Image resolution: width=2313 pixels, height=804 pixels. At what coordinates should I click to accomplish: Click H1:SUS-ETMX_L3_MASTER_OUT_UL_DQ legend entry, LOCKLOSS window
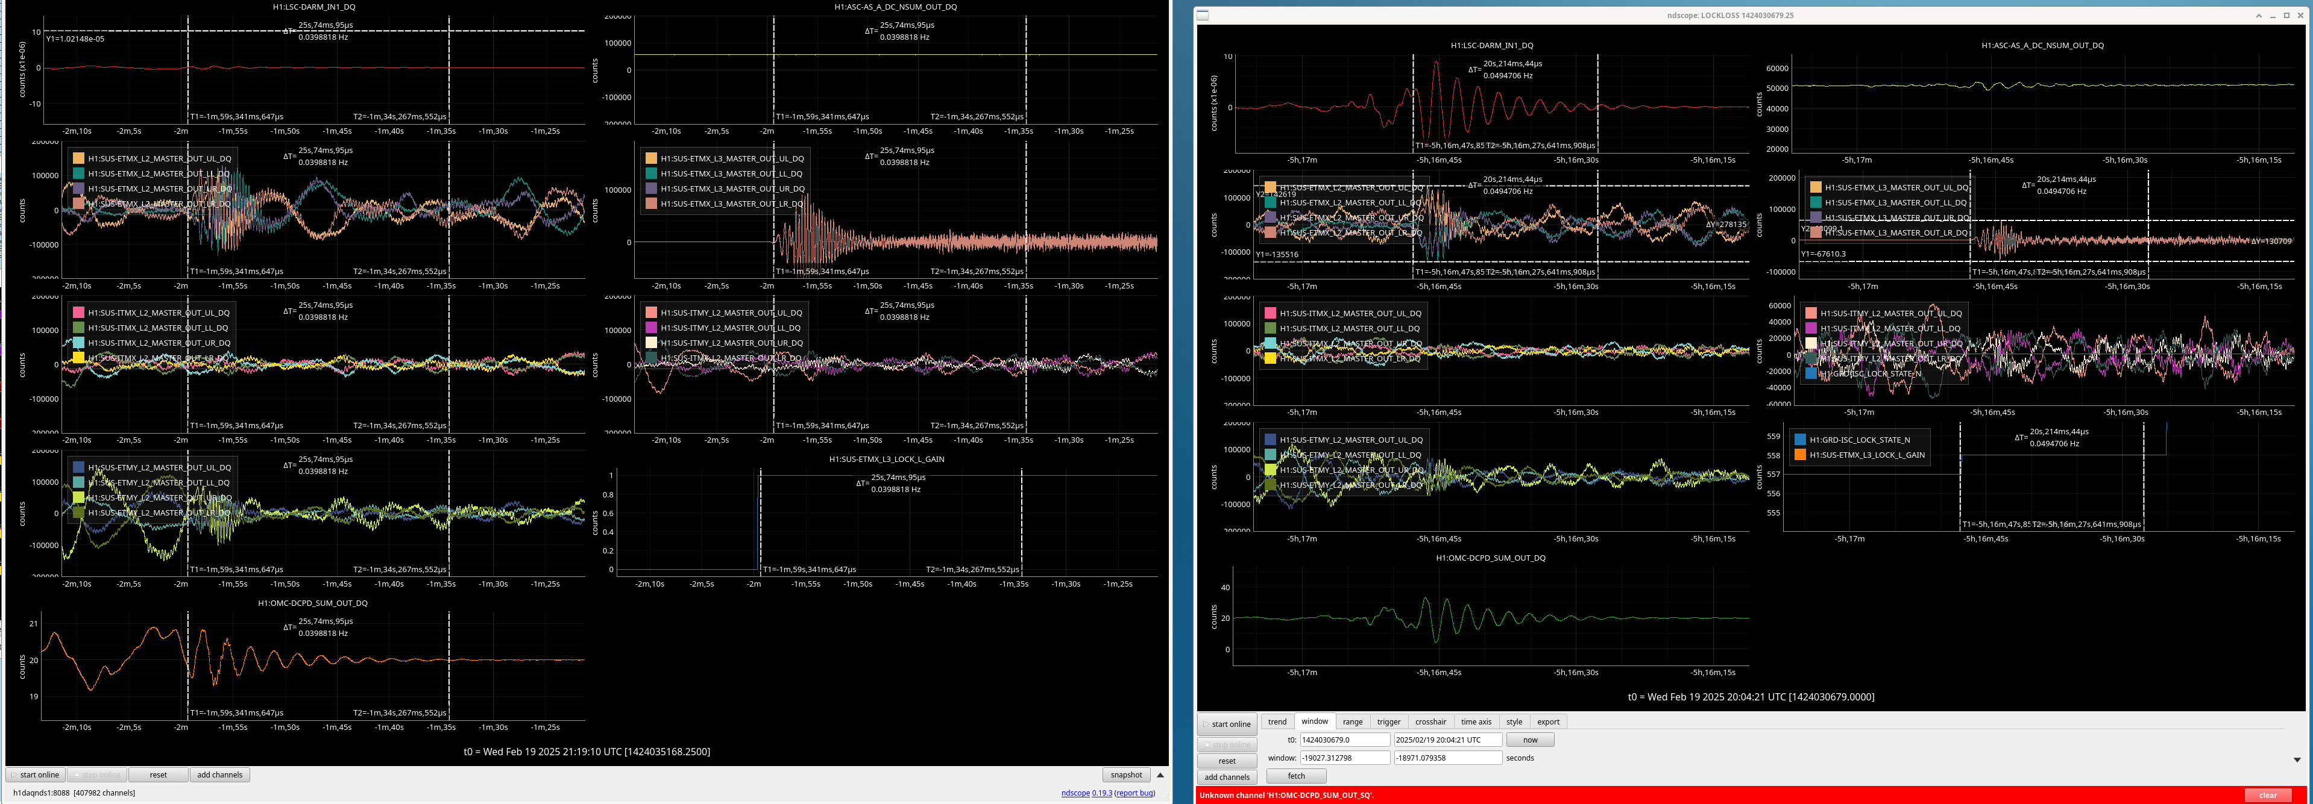coord(1896,187)
